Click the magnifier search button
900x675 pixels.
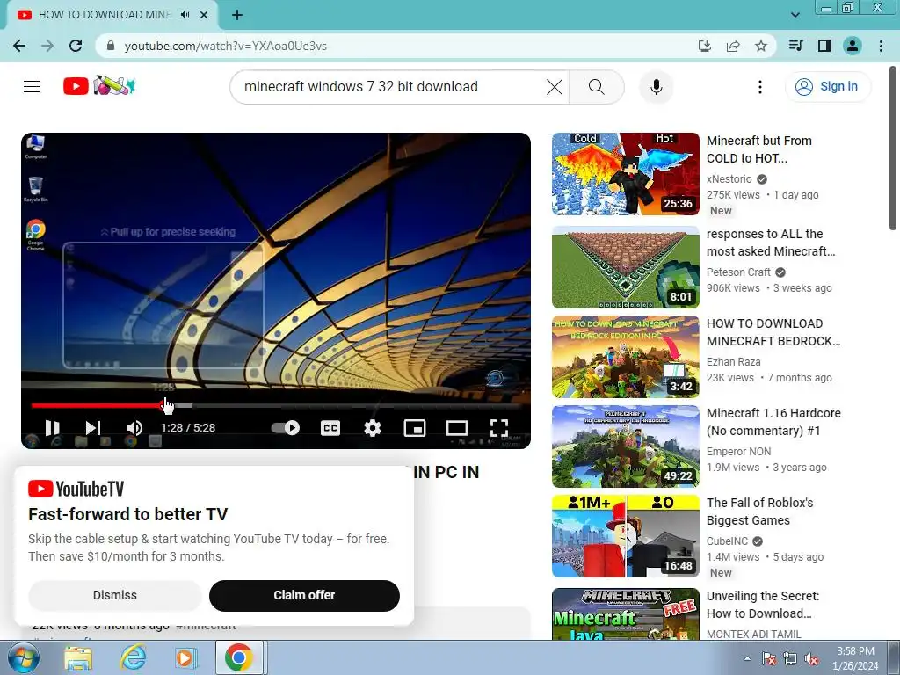[x=597, y=87]
